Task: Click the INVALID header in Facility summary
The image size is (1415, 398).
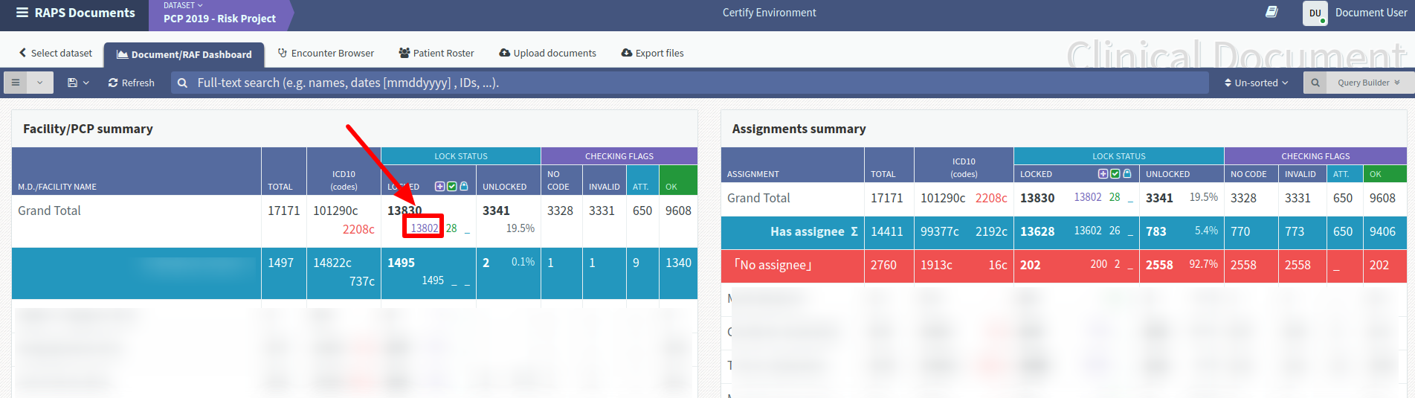Action: (x=604, y=187)
